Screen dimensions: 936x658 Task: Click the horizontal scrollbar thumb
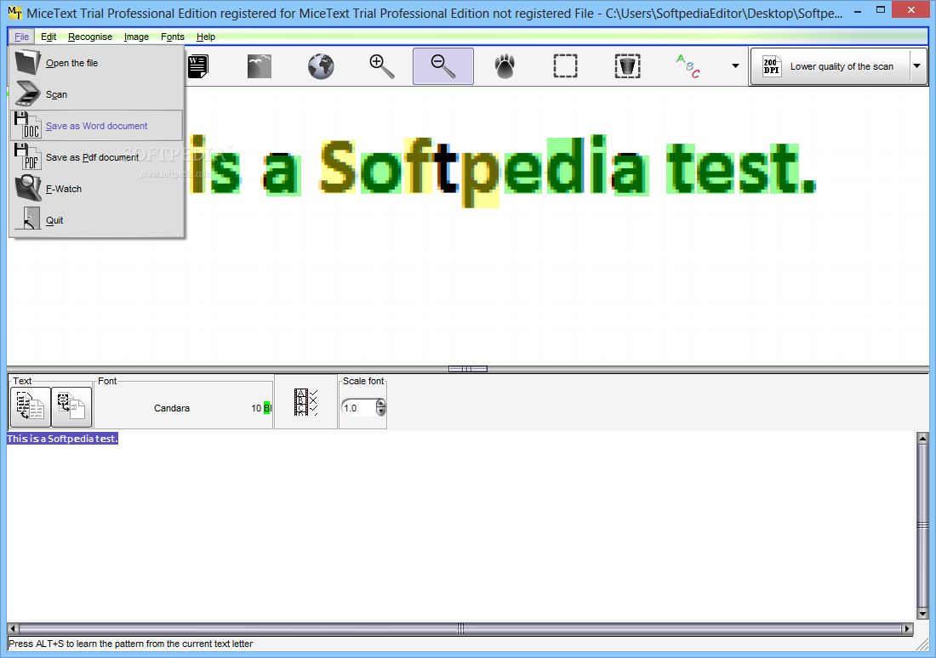[460, 628]
